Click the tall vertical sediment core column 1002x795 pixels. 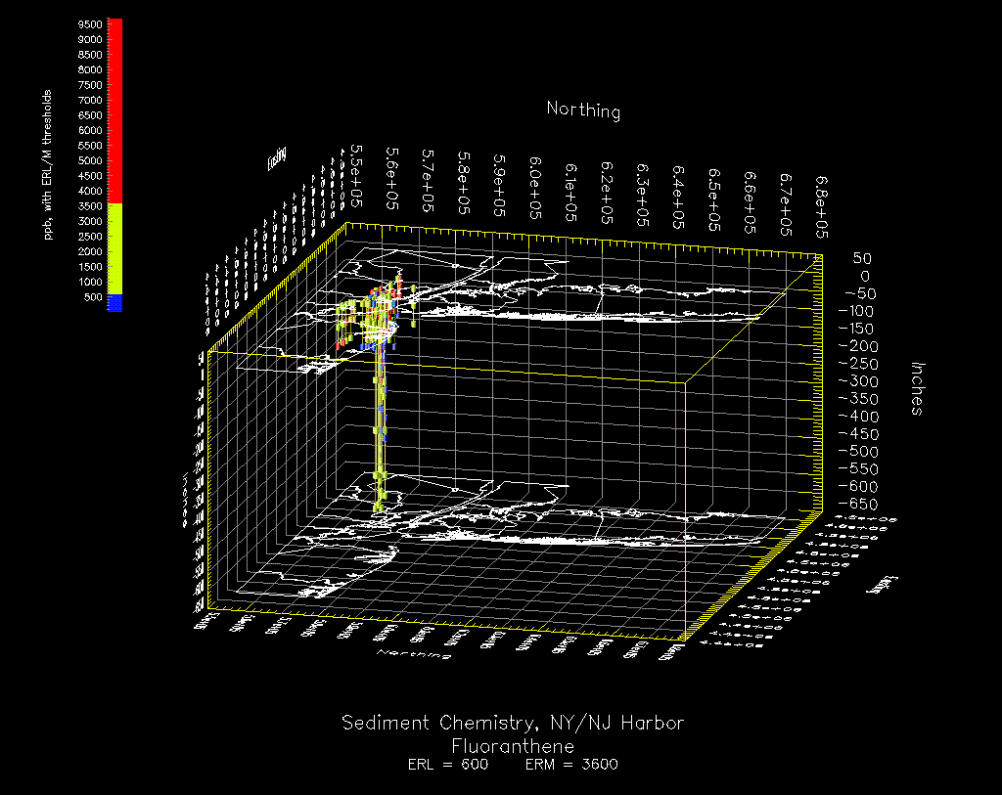[381, 430]
